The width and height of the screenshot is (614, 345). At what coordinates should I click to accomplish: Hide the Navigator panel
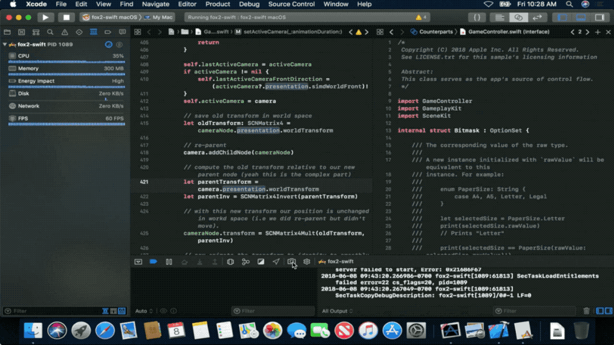pos(562,17)
